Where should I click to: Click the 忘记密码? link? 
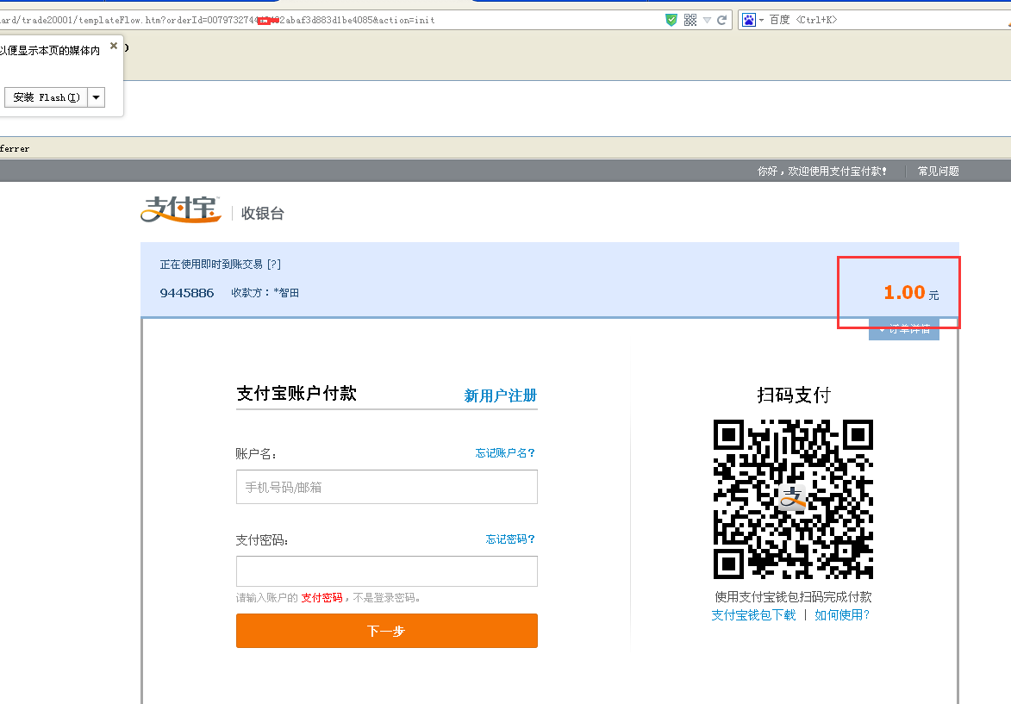[510, 539]
